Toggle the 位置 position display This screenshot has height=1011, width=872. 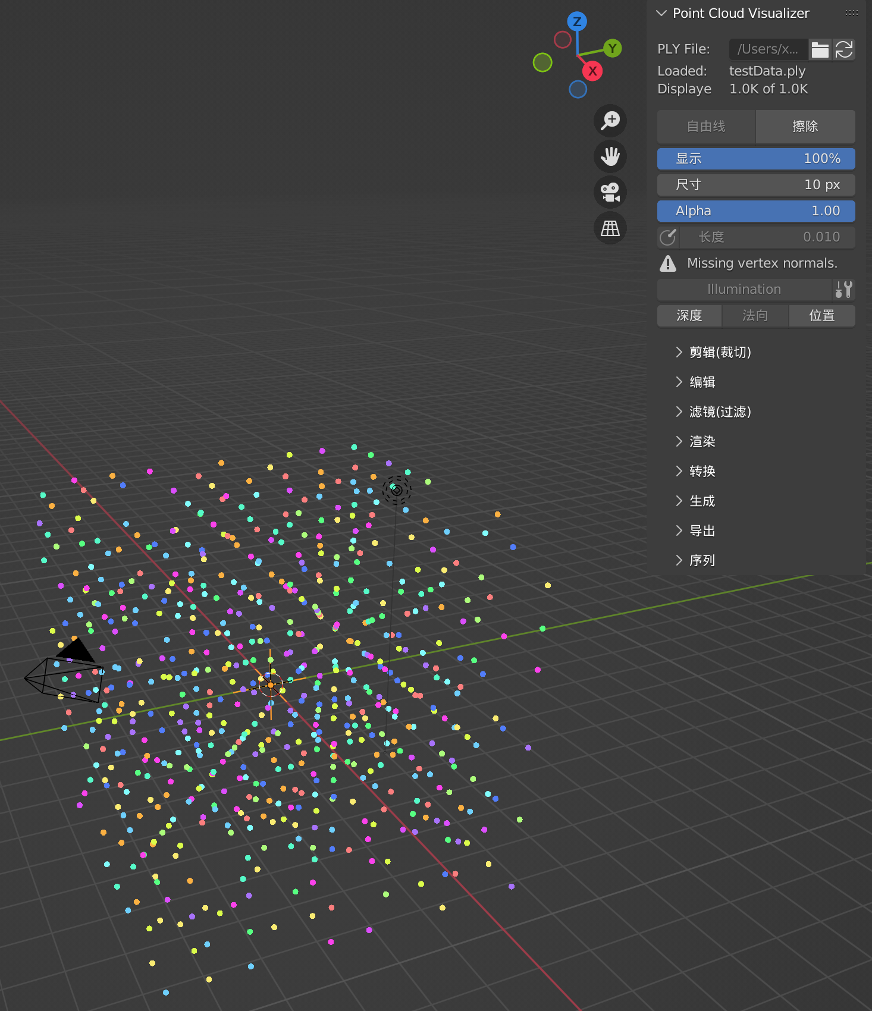click(822, 316)
